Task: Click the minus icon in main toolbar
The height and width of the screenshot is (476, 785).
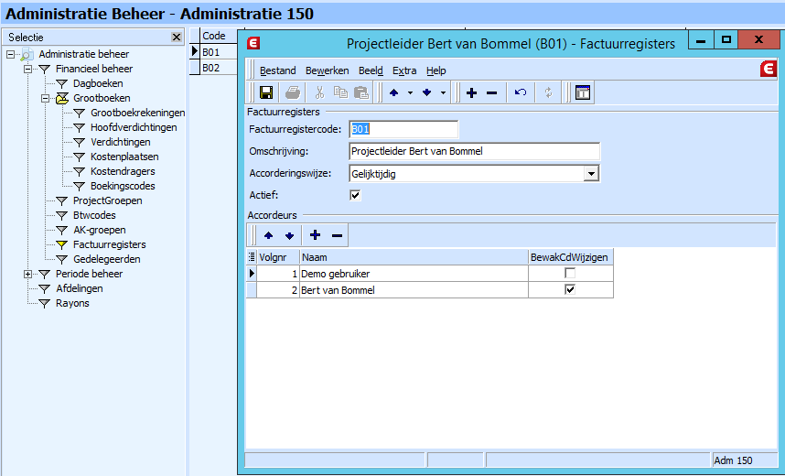Action: (491, 92)
